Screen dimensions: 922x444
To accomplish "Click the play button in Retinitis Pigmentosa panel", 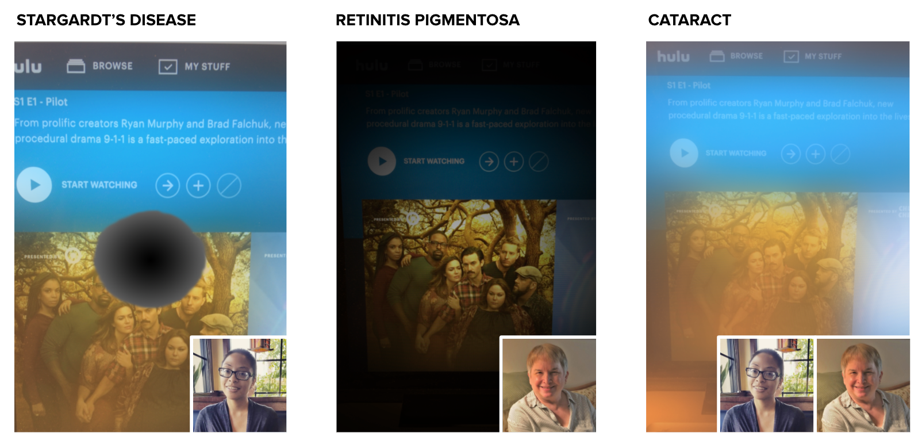I will [x=382, y=161].
